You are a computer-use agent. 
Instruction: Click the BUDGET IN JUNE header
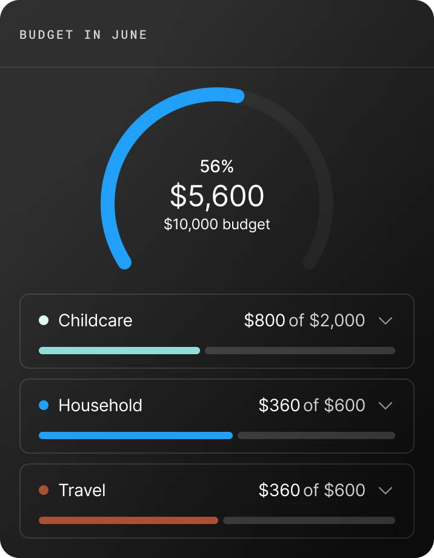[x=84, y=35]
